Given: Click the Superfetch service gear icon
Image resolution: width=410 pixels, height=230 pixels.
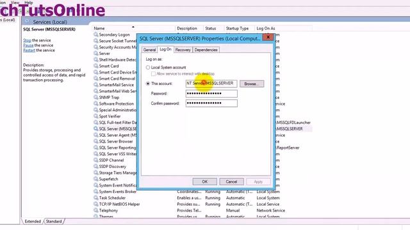Looking at the screenshot, I should [x=96, y=179].
